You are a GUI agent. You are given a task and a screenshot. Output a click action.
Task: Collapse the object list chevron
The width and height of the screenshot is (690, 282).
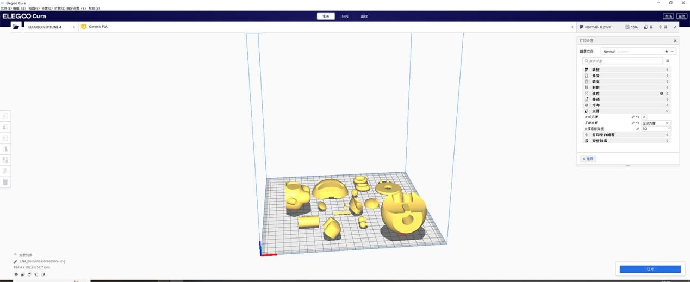click(x=15, y=255)
